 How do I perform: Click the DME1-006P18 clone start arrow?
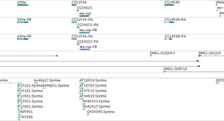pyautogui.click(x=165, y=71)
